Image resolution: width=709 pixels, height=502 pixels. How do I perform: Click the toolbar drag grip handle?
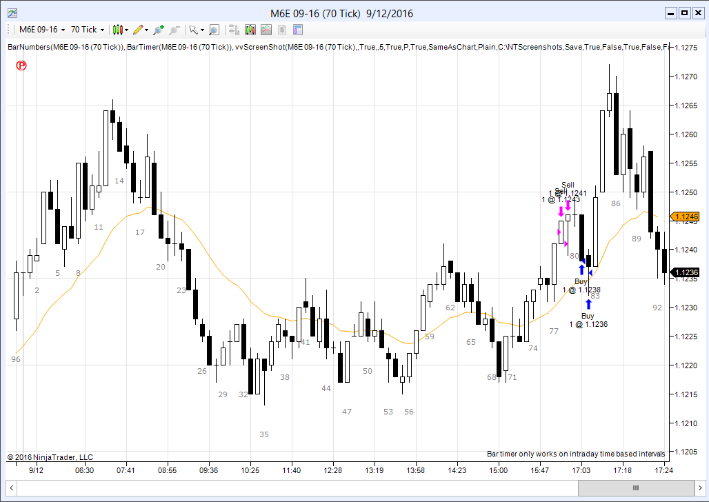[x=8, y=30]
